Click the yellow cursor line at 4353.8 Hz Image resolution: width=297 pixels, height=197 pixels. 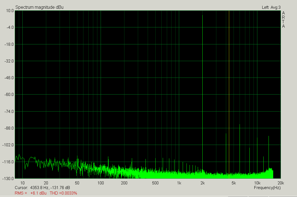(x=229, y=95)
